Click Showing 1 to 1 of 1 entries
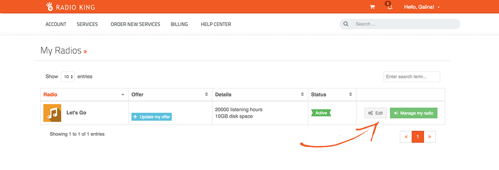499x170 pixels. point(77,134)
